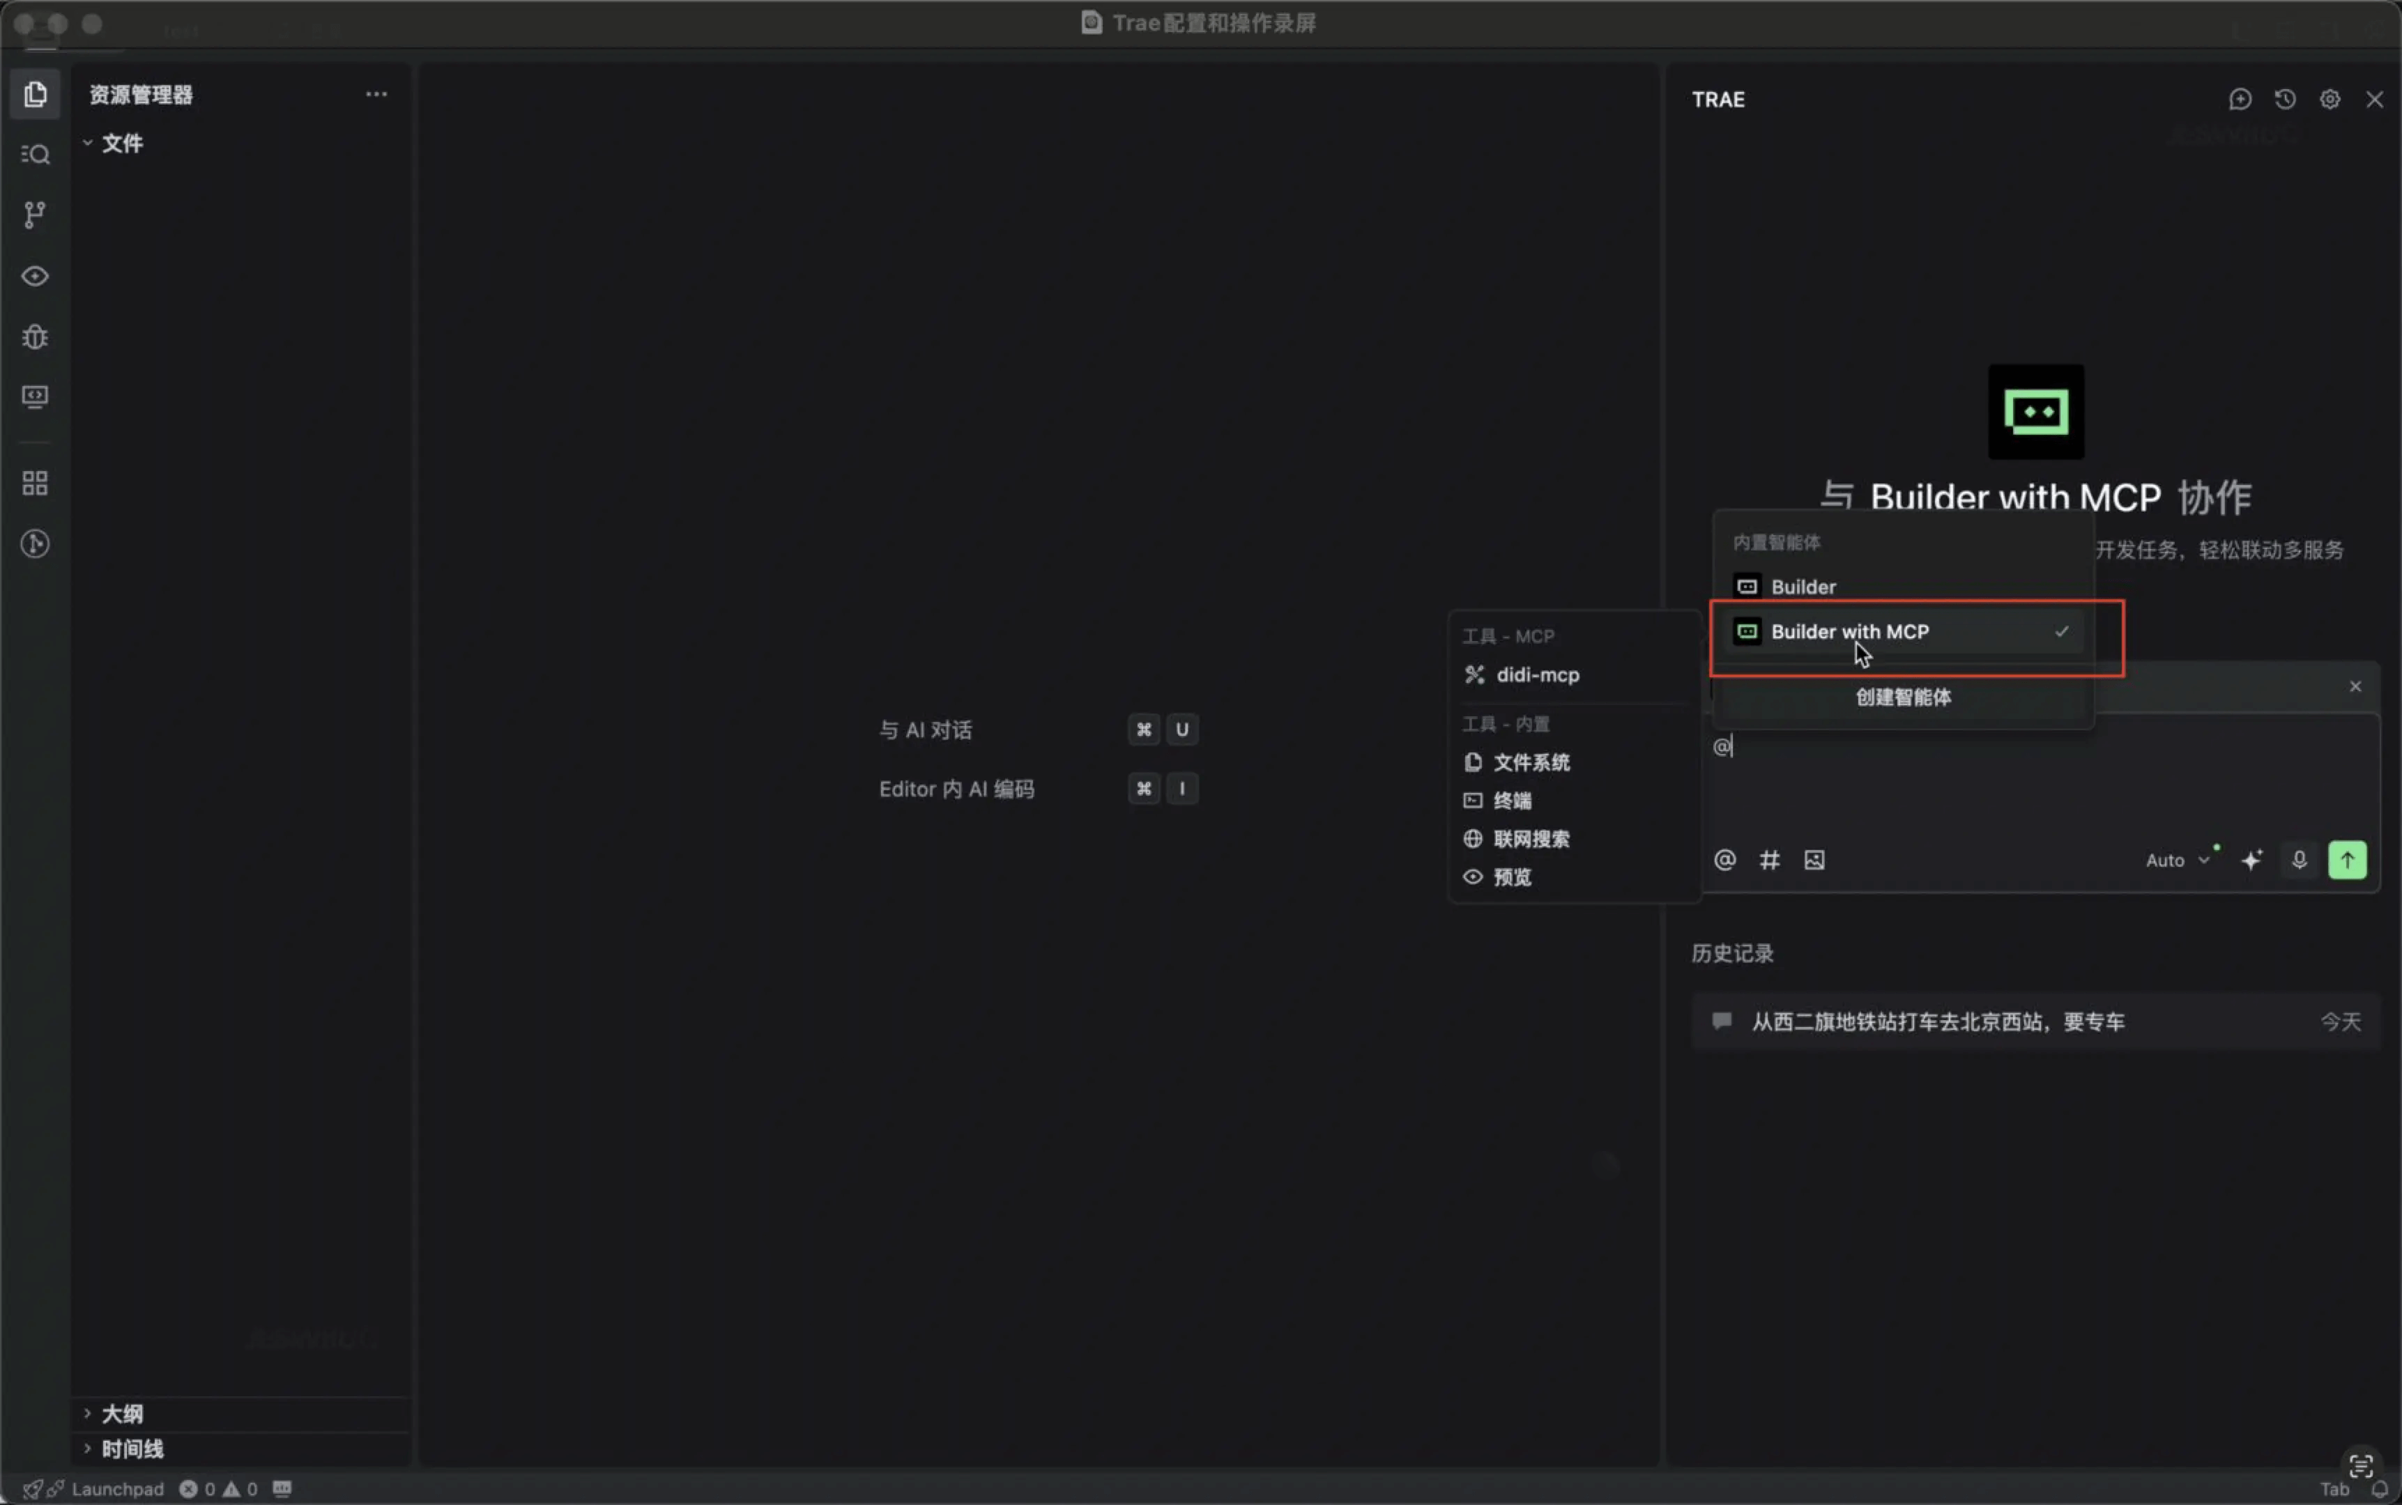Click the new chat icon in TRAE header
2402x1505 pixels.
pyautogui.click(x=2240, y=100)
